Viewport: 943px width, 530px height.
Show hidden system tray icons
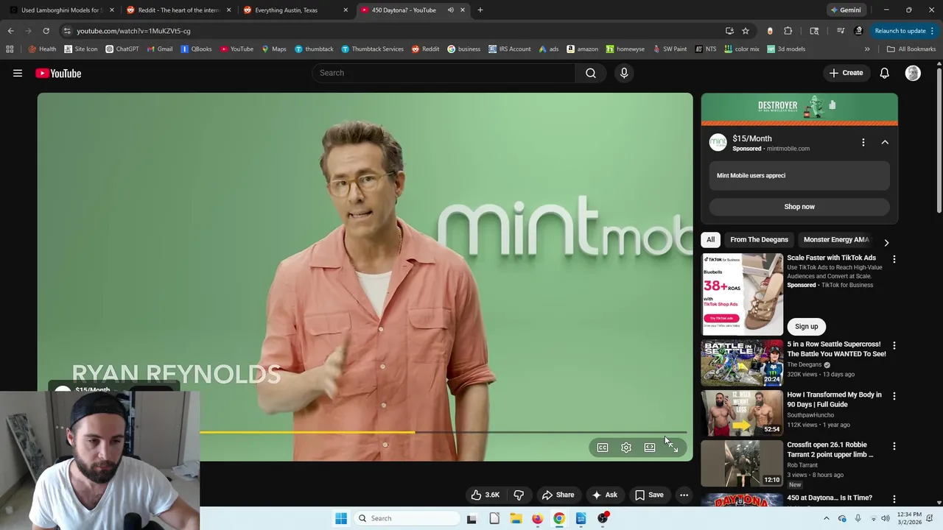826,518
